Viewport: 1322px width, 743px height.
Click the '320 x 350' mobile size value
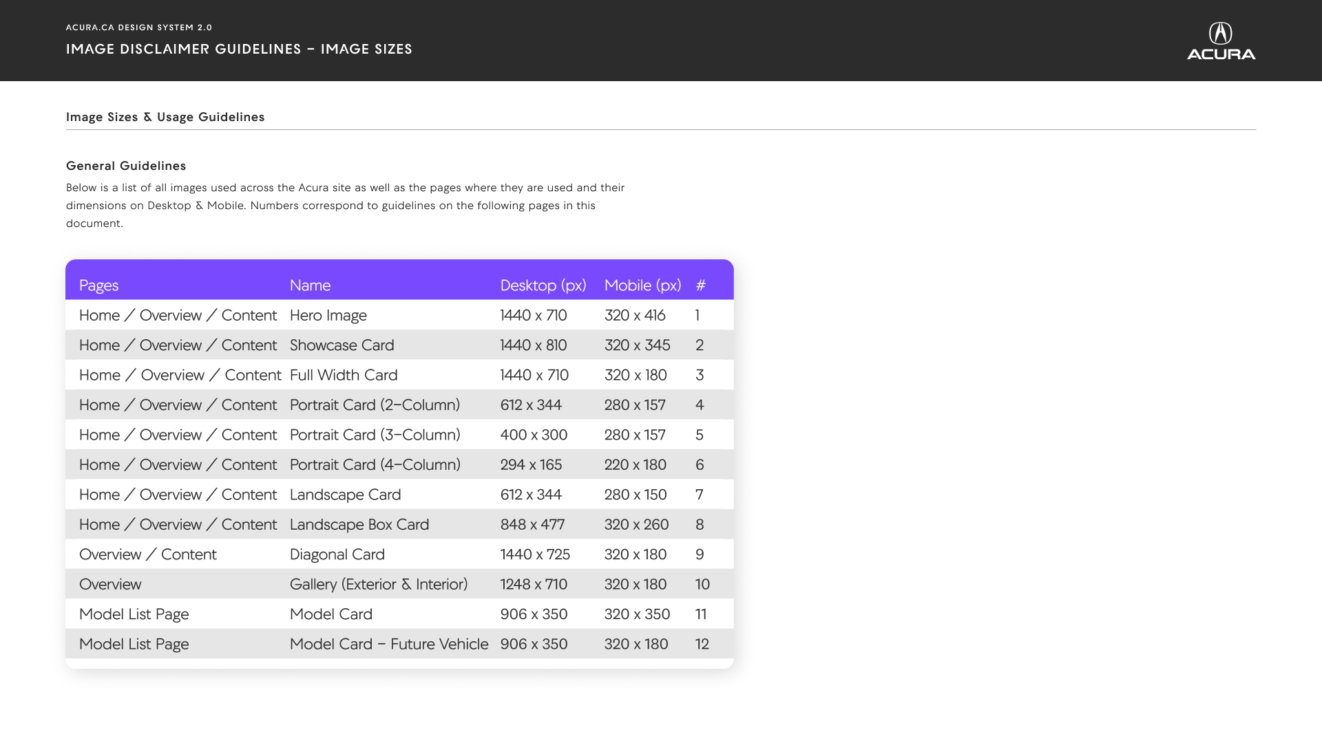coord(637,614)
